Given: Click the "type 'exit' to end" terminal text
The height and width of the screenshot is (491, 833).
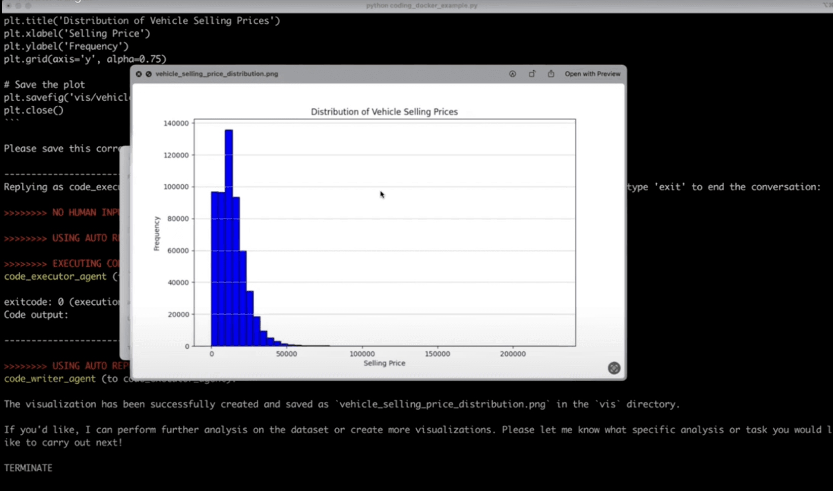Looking at the screenshot, I should tap(724, 187).
